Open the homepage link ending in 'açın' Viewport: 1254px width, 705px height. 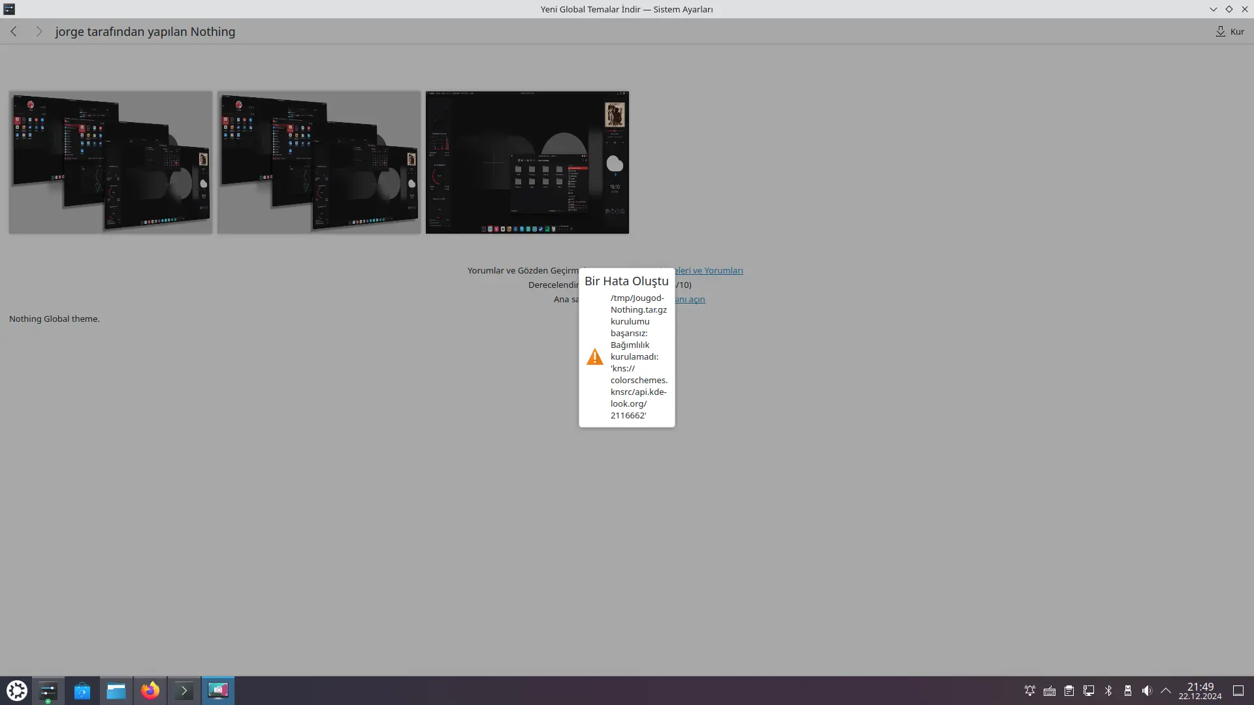click(690, 299)
